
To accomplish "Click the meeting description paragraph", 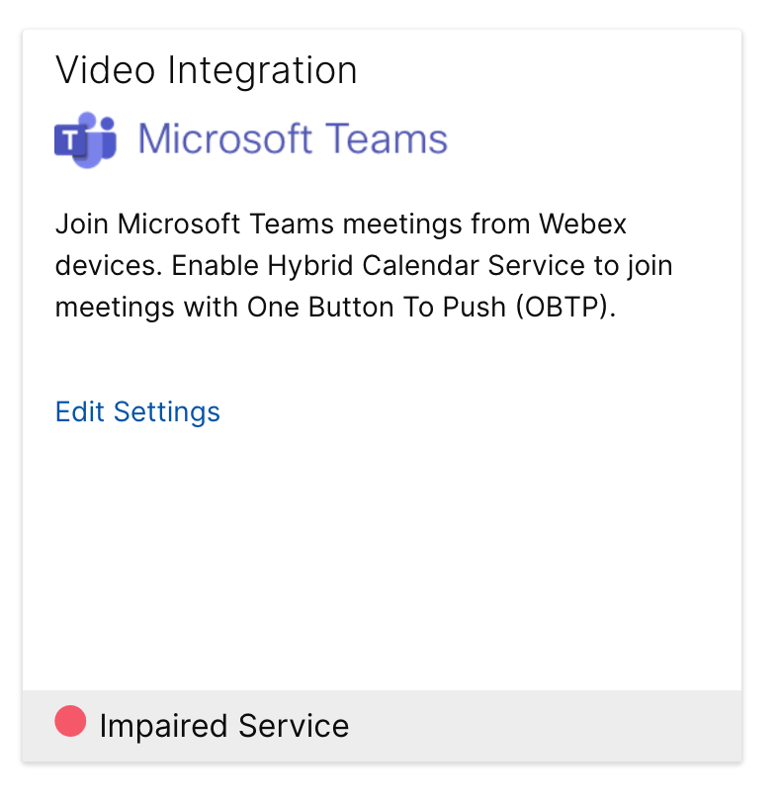I will [364, 265].
